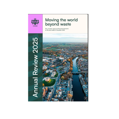The image size is (119, 119).
Task: Click the trustees' report subtitle text
Action: coord(57,29)
